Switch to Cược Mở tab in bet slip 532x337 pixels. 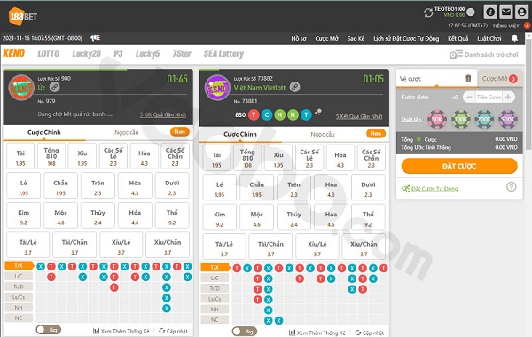(x=499, y=79)
